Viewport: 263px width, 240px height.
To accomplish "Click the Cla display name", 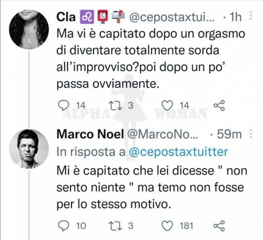I will [x=65, y=17].
